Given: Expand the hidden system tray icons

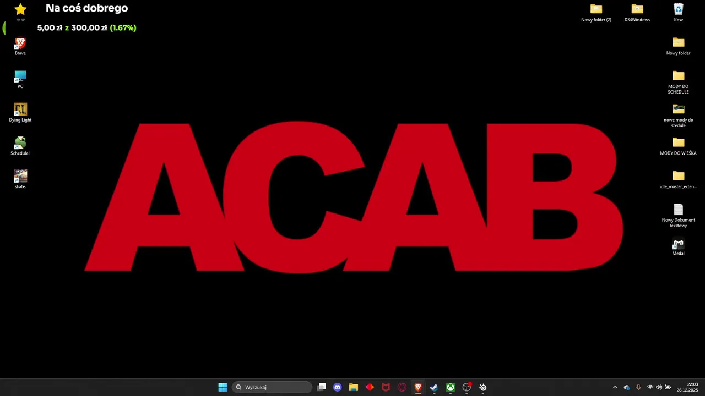Looking at the screenshot, I should [615, 387].
